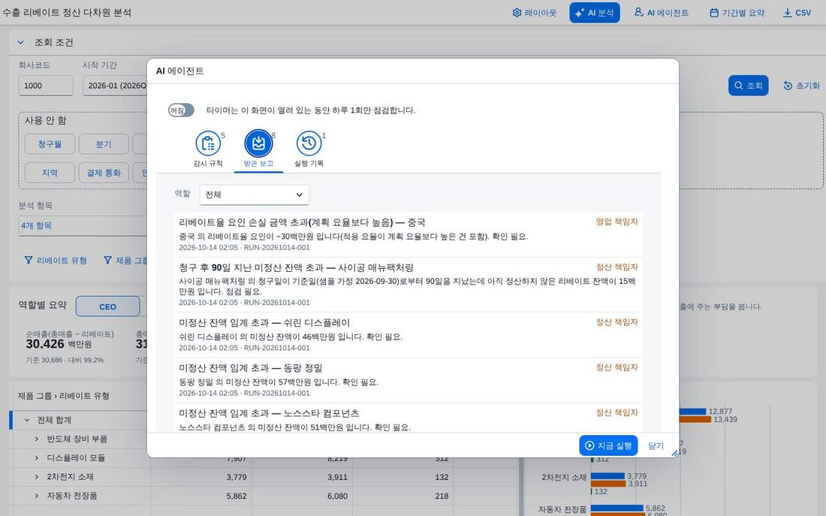Download data with the CSV button
The image size is (826, 516).
click(797, 13)
